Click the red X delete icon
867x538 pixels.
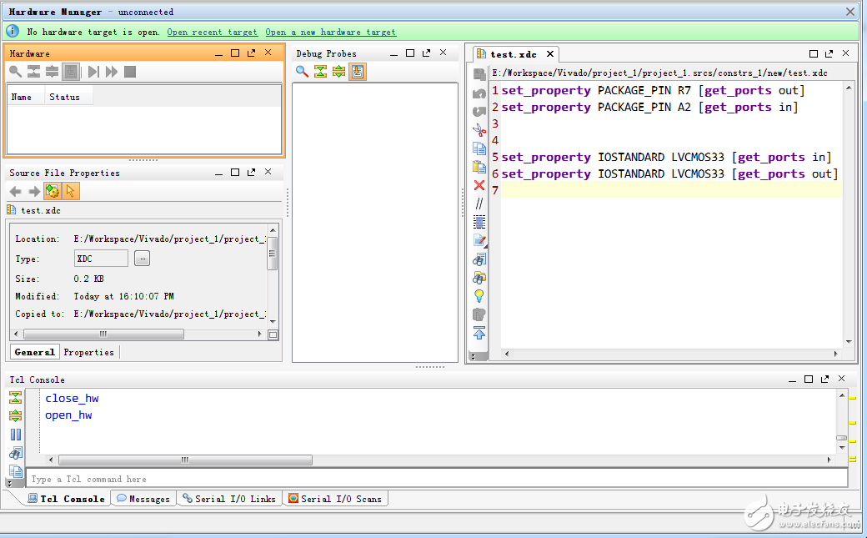479,185
